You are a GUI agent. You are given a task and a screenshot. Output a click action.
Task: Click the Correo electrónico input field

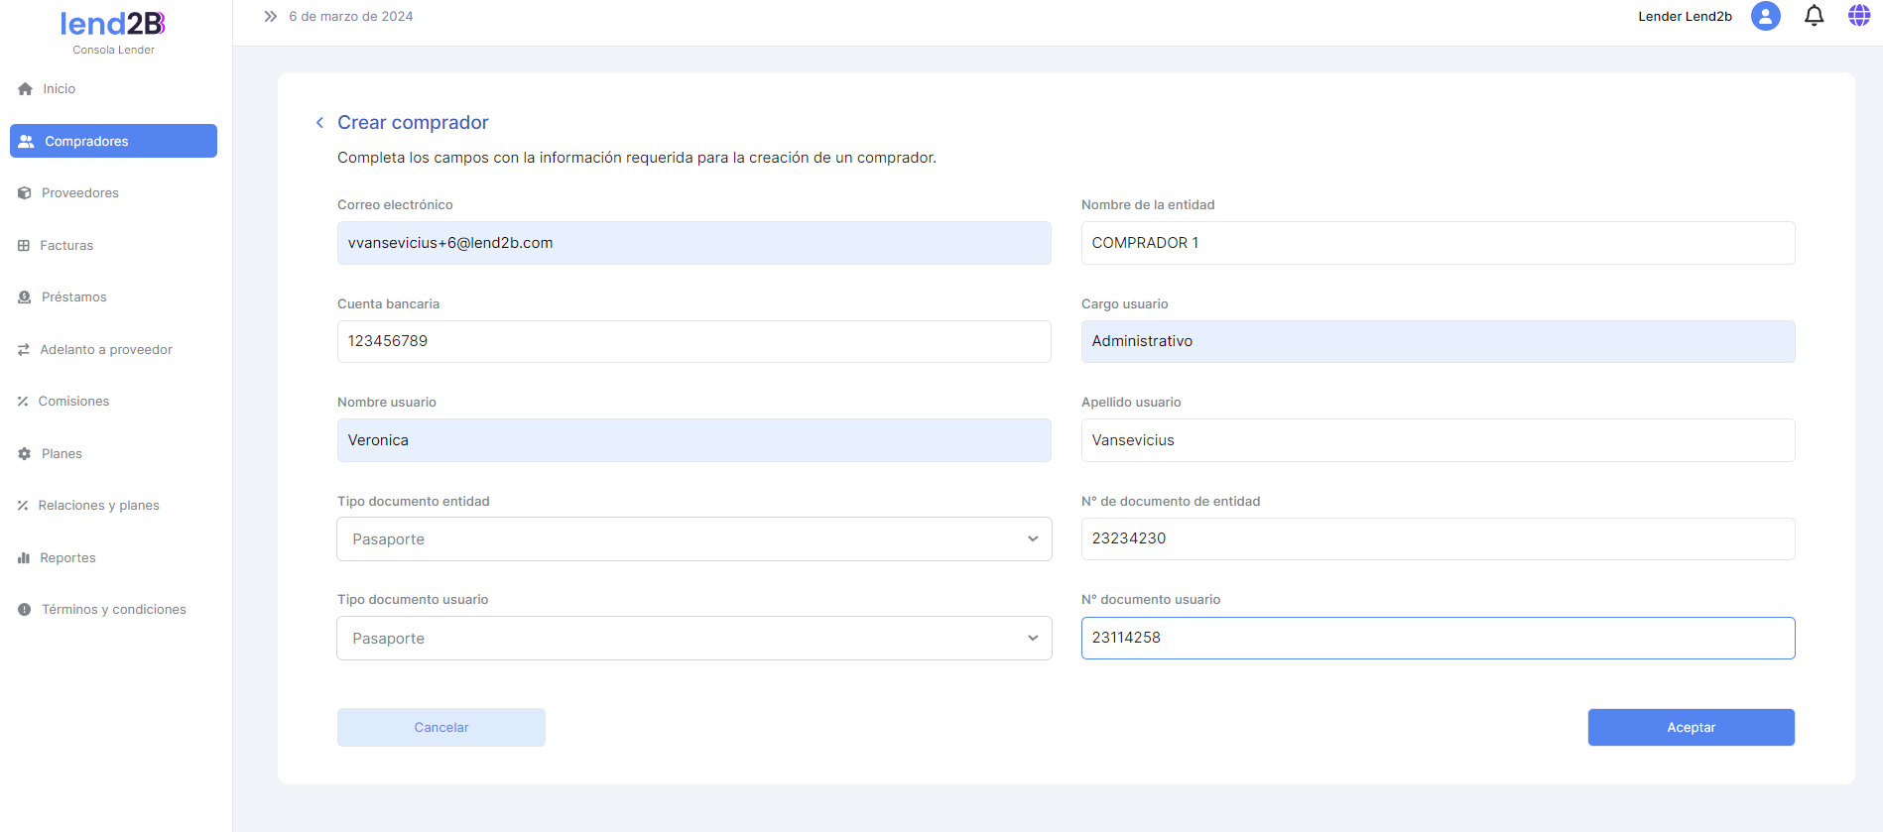(x=693, y=243)
